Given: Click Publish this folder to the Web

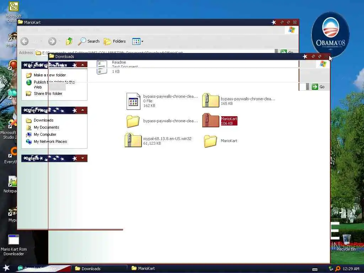Looking at the screenshot, I should 54,85.
